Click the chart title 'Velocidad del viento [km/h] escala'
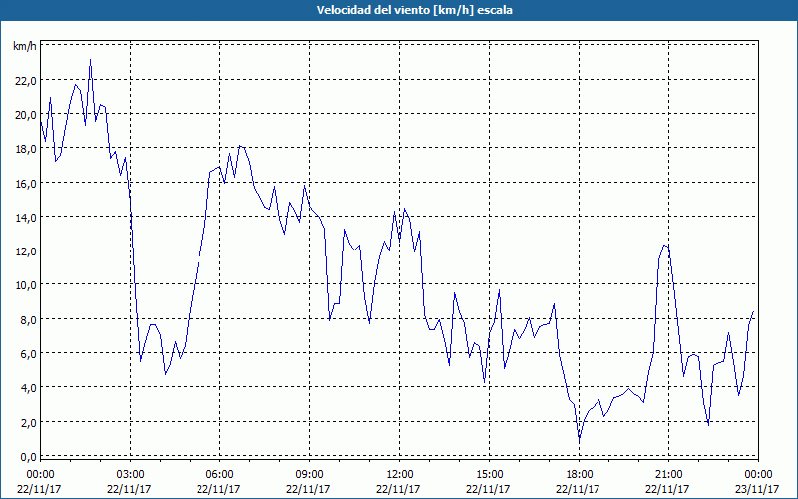 [414, 10]
